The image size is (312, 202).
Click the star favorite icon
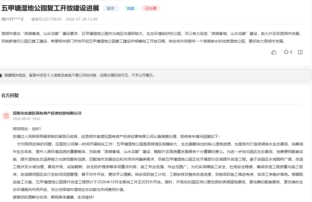coord(286,52)
